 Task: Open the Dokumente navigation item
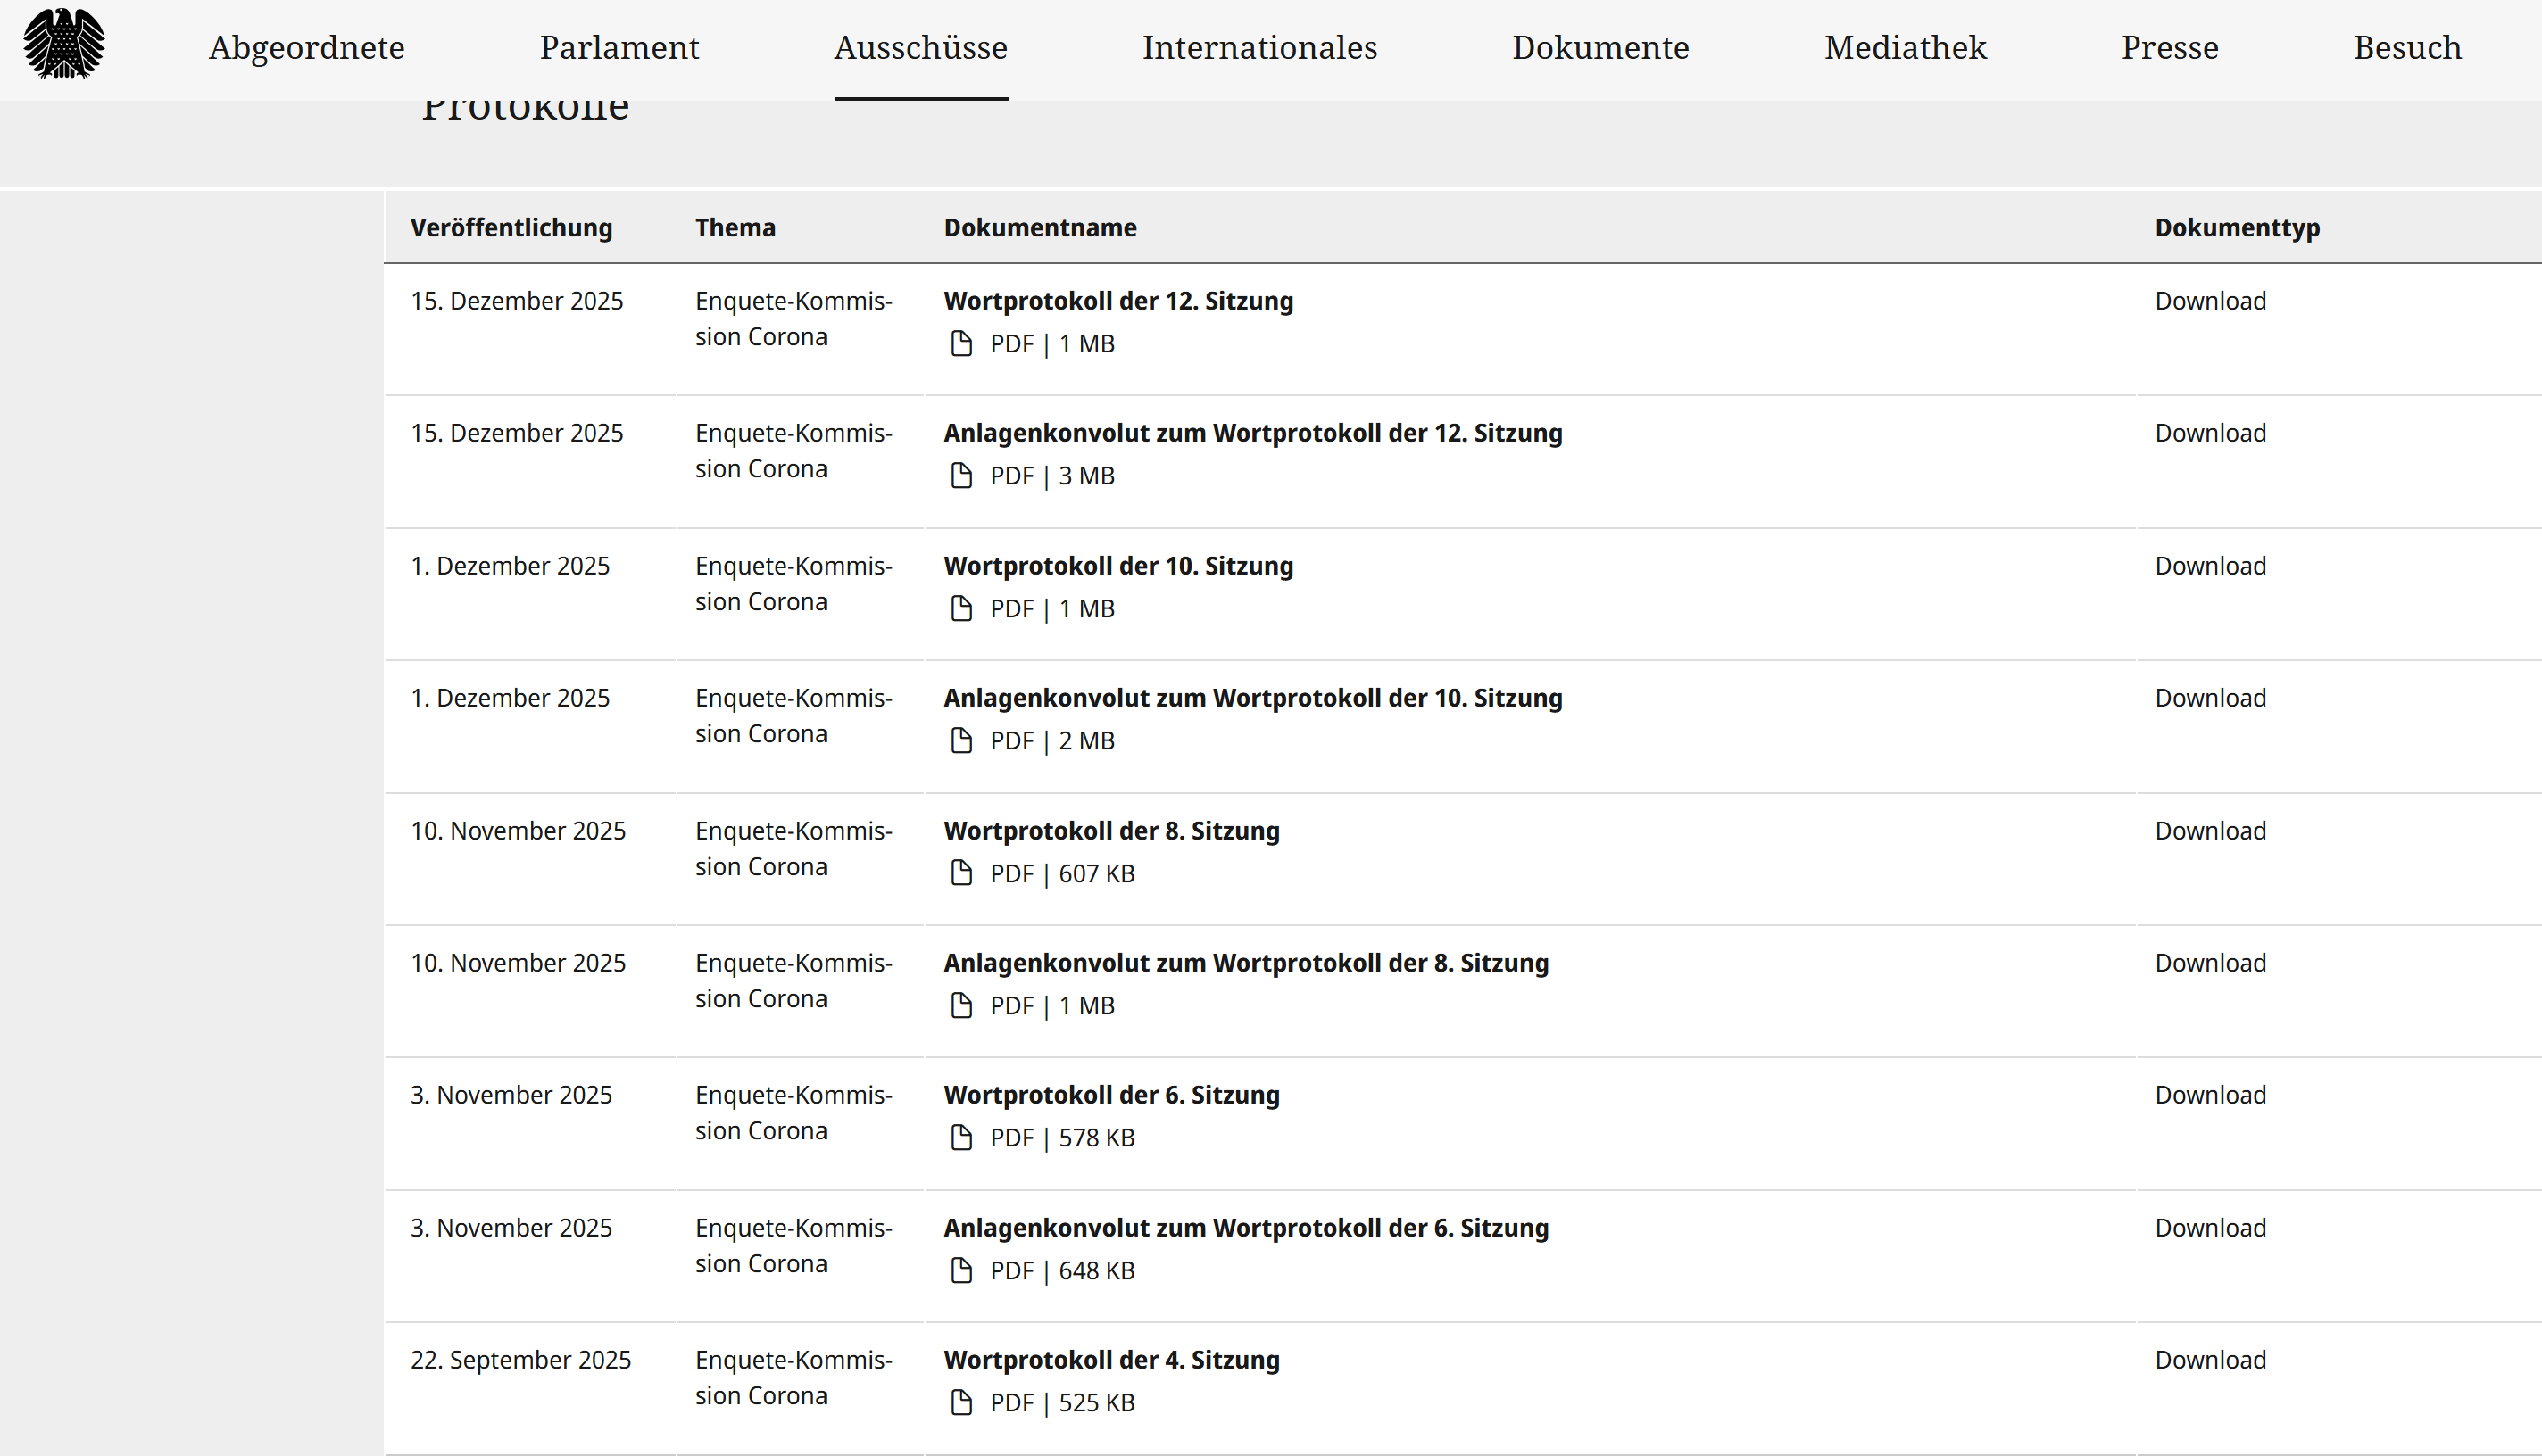(1599, 48)
